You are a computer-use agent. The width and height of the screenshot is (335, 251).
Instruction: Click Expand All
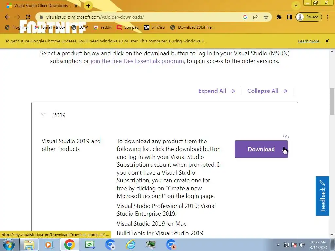click(217, 91)
